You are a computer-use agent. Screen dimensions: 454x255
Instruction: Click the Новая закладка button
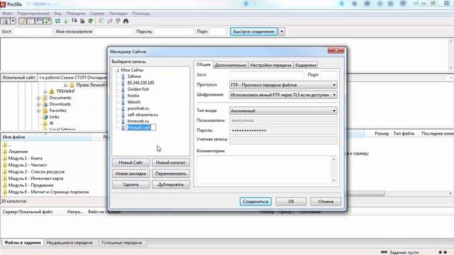131,174
